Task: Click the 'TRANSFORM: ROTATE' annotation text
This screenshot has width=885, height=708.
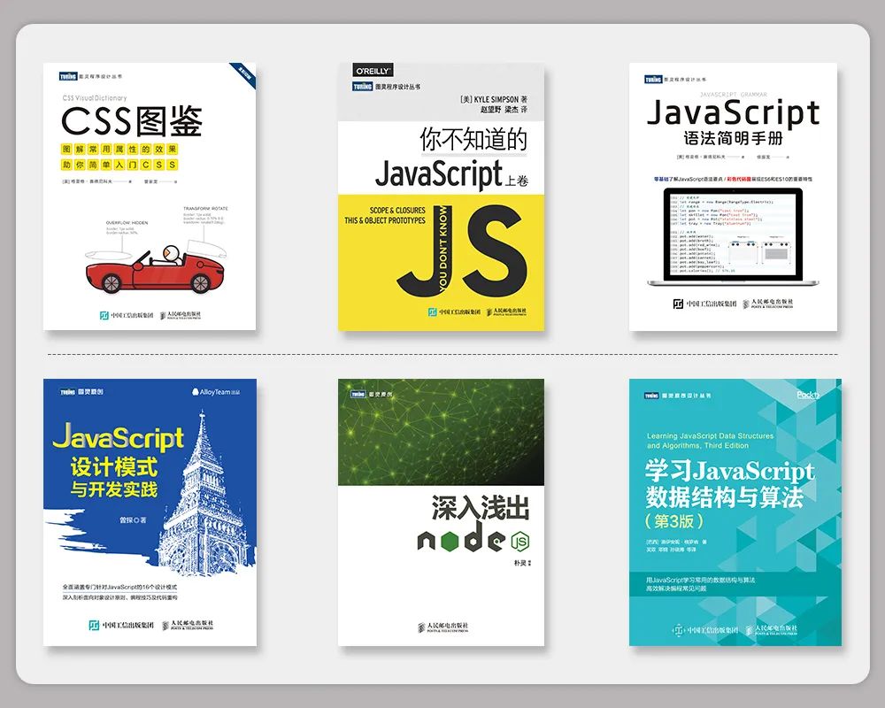Action: [205, 209]
